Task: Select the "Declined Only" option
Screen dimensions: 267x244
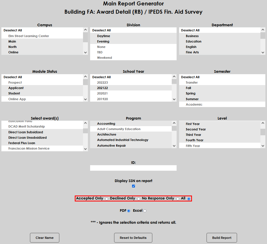Action: coord(139,199)
